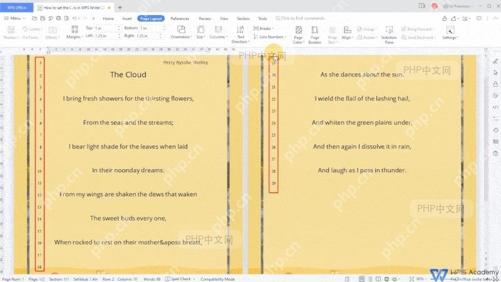Expand the Breaks dropdown
Image resolution: width=501 pixels, height=282 pixels.
pyautogui.click(x=264, y=28)
